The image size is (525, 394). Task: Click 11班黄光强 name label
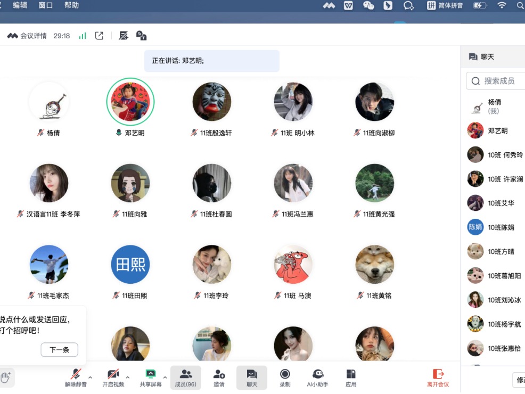coord(379,214)
